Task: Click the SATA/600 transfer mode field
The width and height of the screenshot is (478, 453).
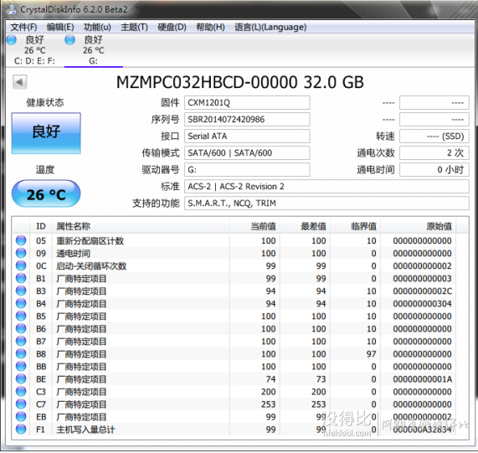Action: point(247,153)
